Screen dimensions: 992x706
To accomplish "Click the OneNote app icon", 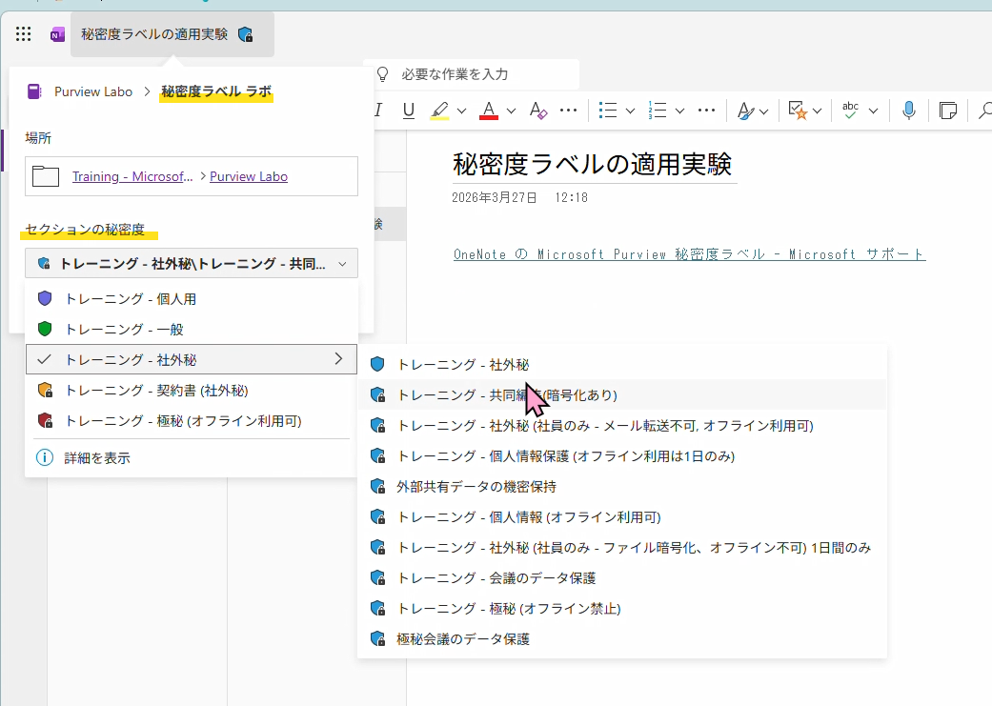I will click(58, 34).
